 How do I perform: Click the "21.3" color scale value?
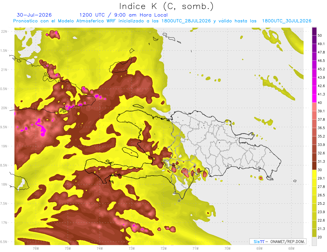[321, 229]
